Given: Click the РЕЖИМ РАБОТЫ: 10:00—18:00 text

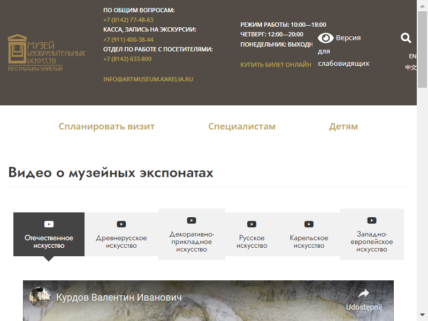Looking at the screenshot, I should [283, 25].
